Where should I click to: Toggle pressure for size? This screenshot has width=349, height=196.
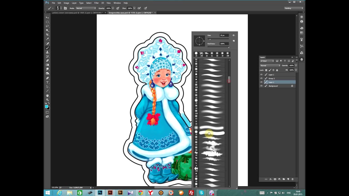click(146, 8)
